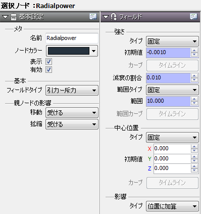Screen dimensions: 201x214
Task: Increase the Y position up arrow
Action: (x=194, y=157)
